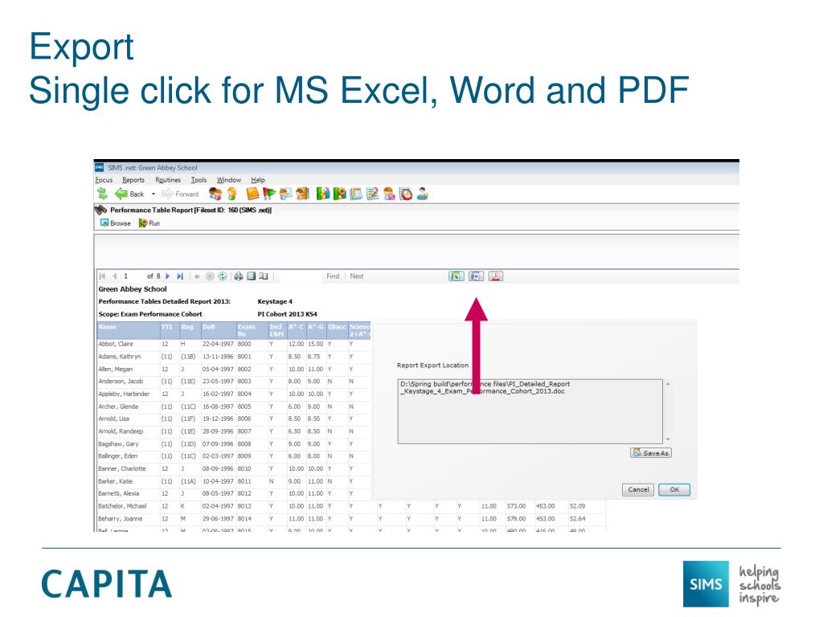Open the Back history dropdown arrow
Viewport: 823px width, 617px height.
[154, 194]
